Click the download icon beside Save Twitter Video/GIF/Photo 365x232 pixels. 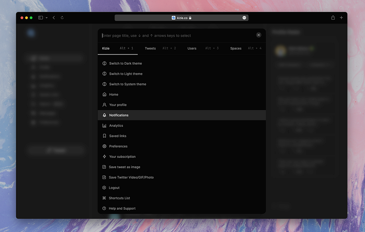(104, 177)
